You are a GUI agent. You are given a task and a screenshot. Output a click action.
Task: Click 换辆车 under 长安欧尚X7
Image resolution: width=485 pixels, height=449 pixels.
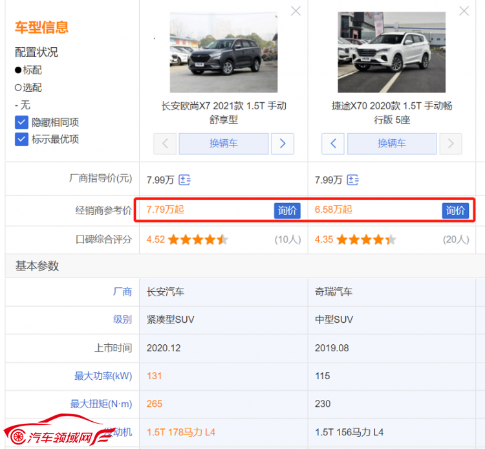point(224,144)
